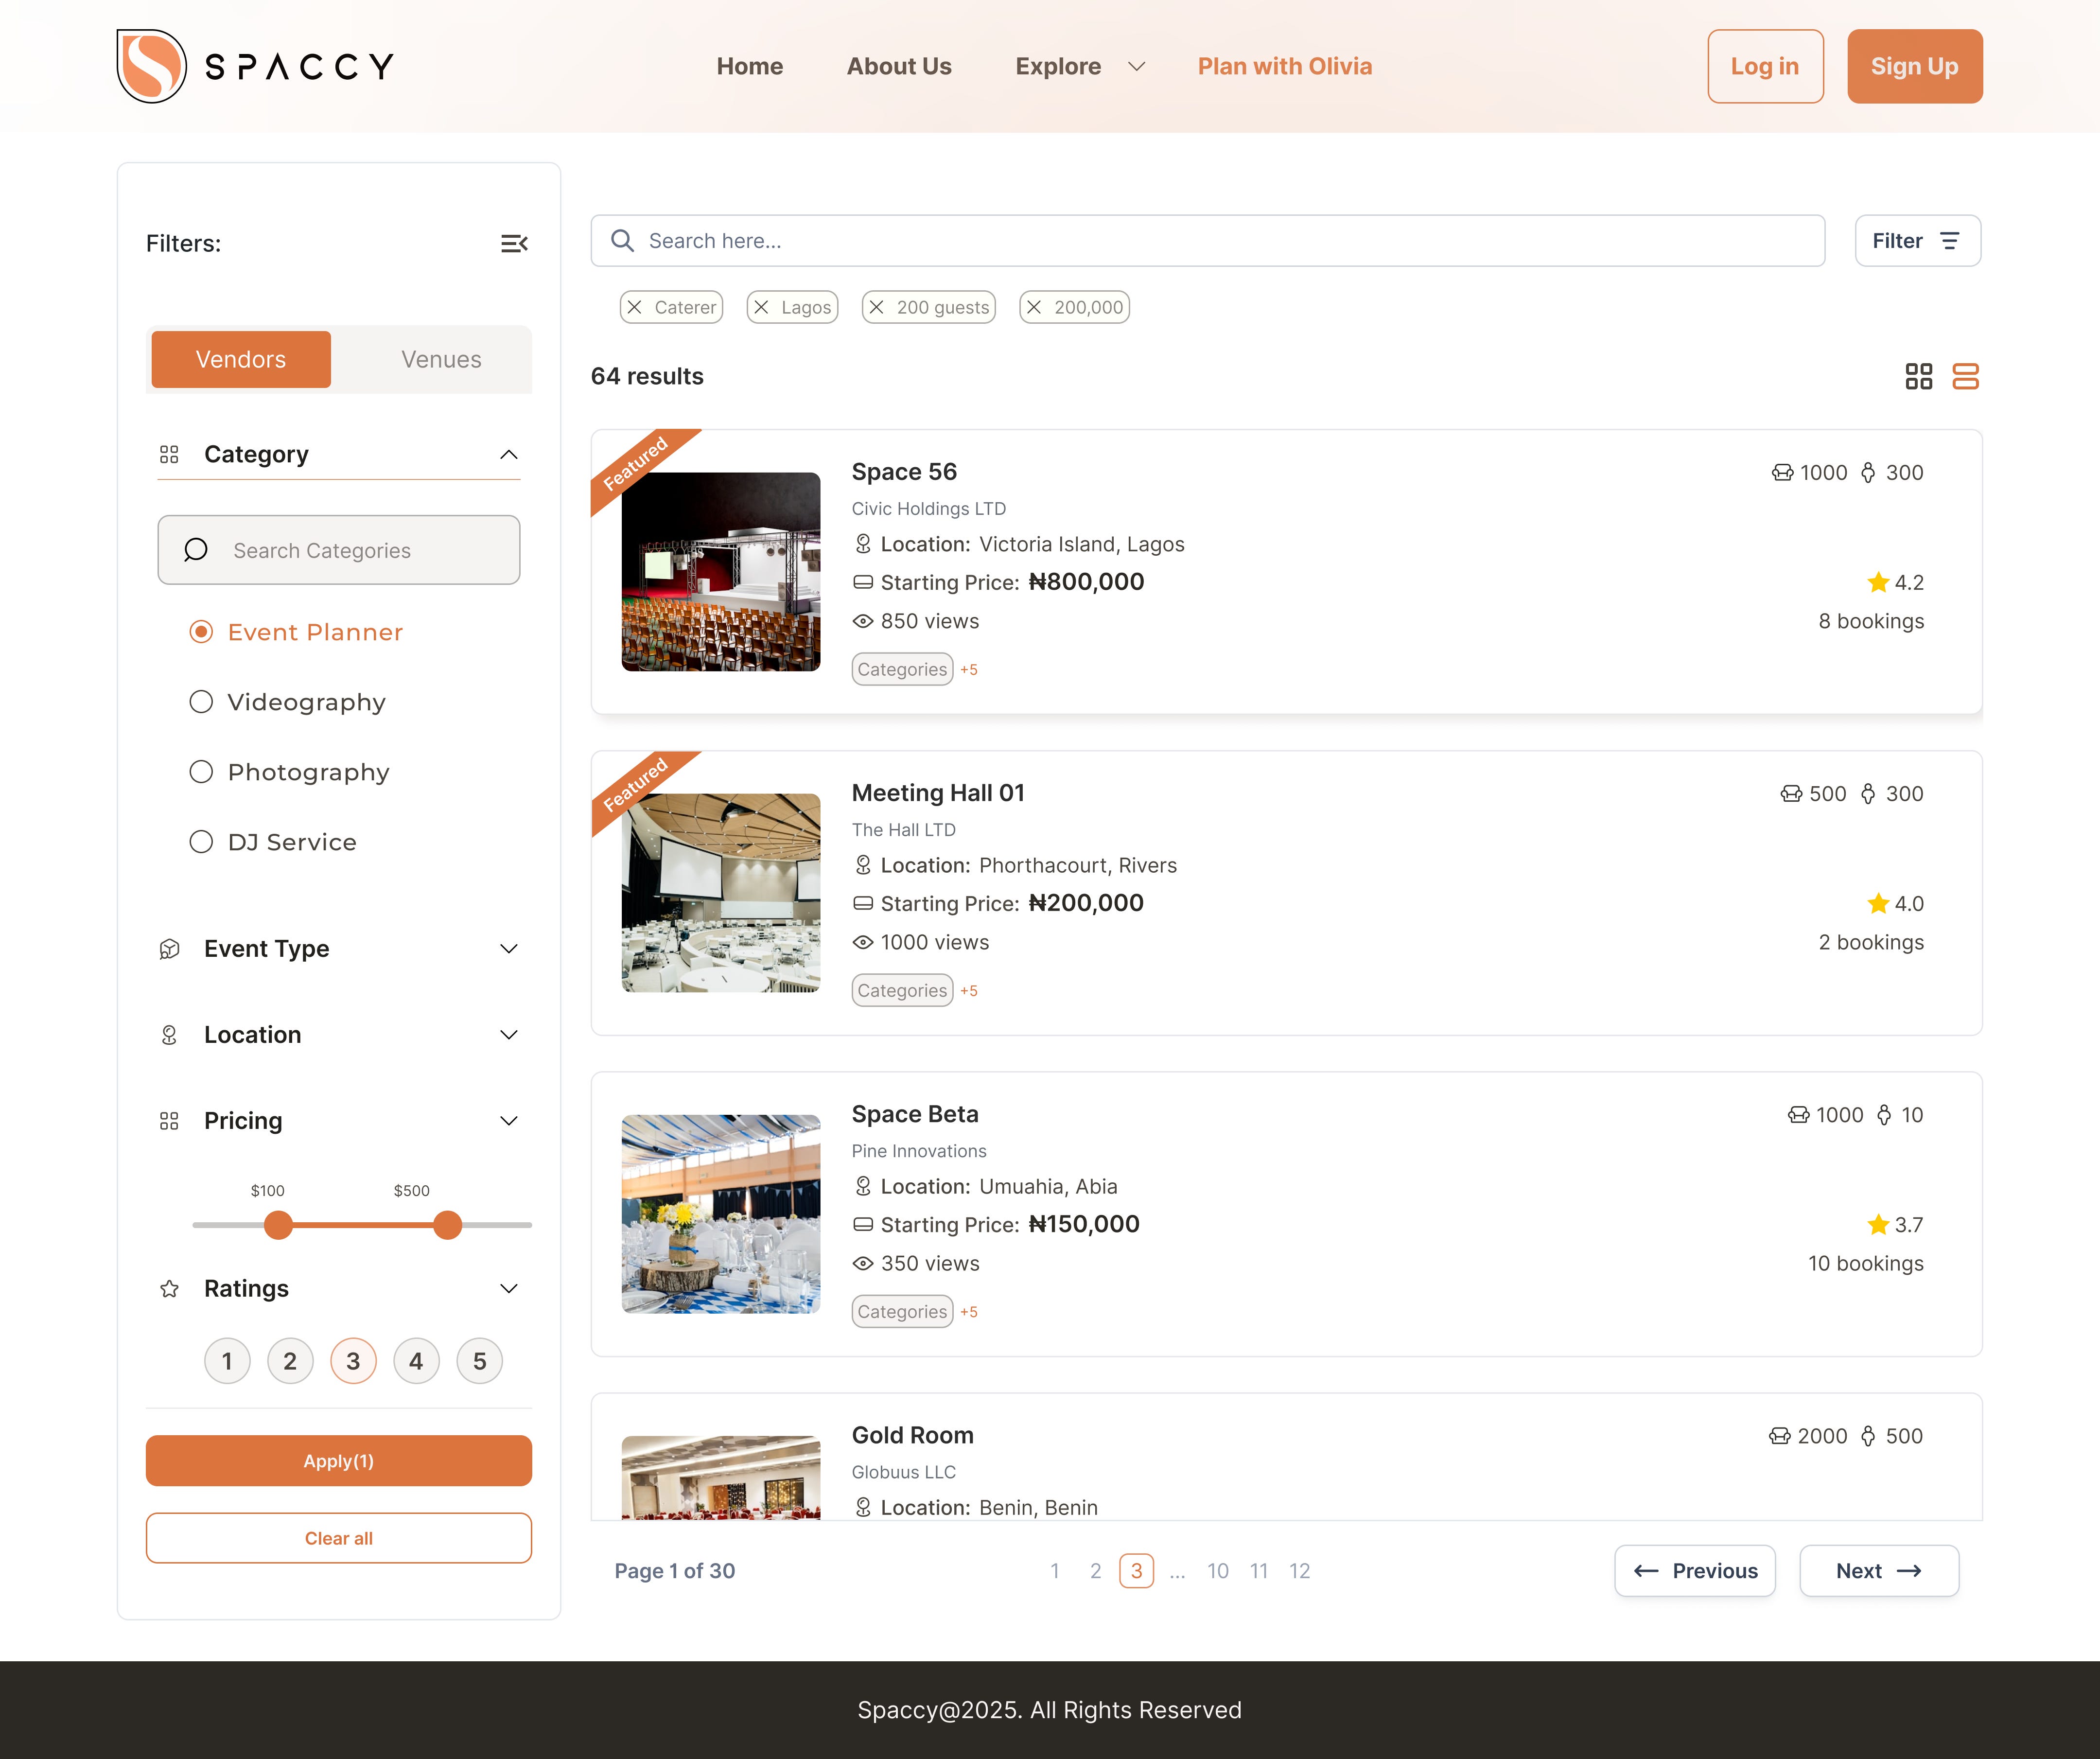Image resolution: width=2100 pixels, height=1759 pixels.
Task: Click Meeting Hall 01 rating star
Action: 1878,903
